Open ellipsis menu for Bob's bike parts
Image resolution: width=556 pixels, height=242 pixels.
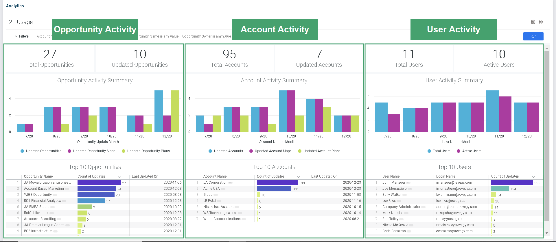pyautogui.click(x=52, y=213)
